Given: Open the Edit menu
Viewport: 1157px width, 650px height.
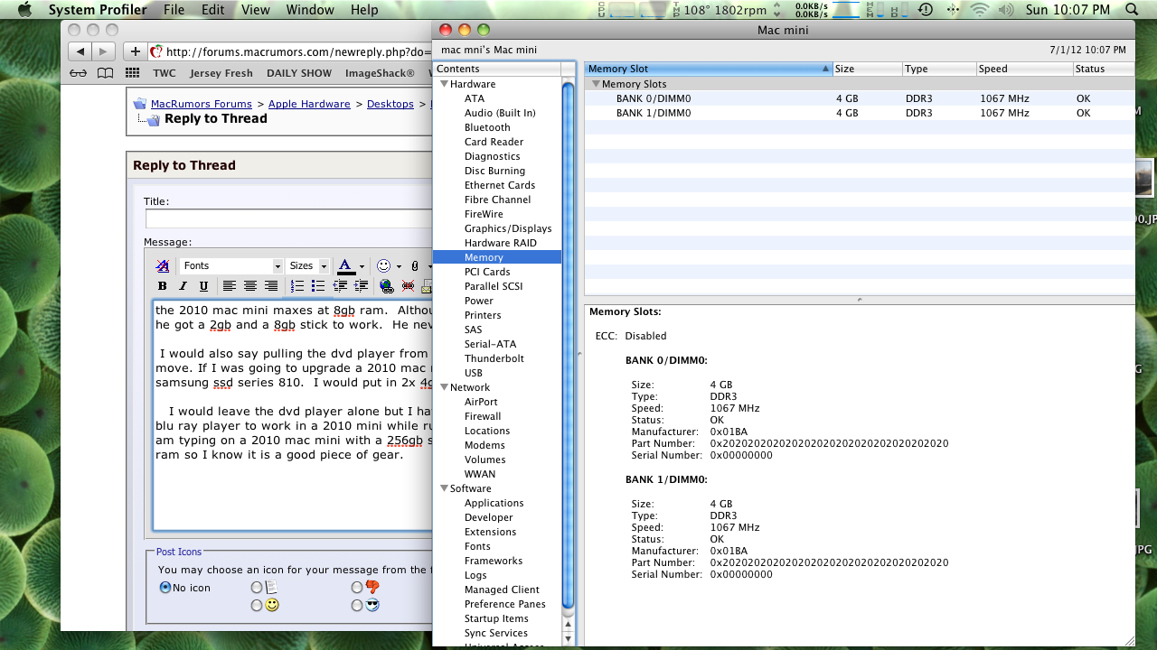Looking at the screenshot, I should 213,10.
